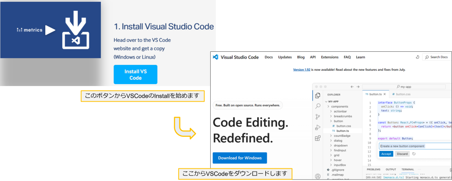
Task: Select button.ts file in explorer tree
Action: [x=343, y=131]
